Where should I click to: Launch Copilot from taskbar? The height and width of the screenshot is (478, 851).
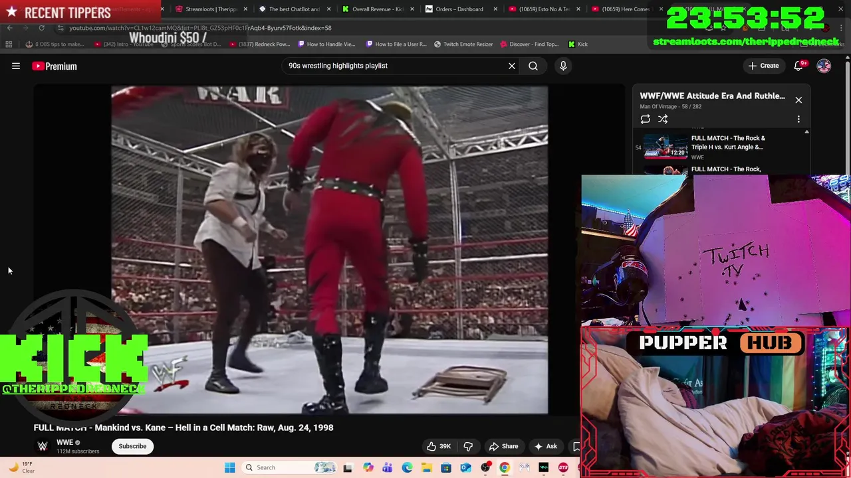pos(368,467)
